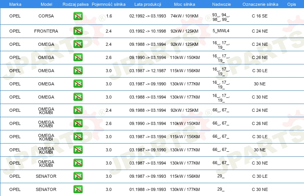Click the engine code C 16 SE
Image resolution: width=304 pixels, height=196 pixels.
[260, 16]
